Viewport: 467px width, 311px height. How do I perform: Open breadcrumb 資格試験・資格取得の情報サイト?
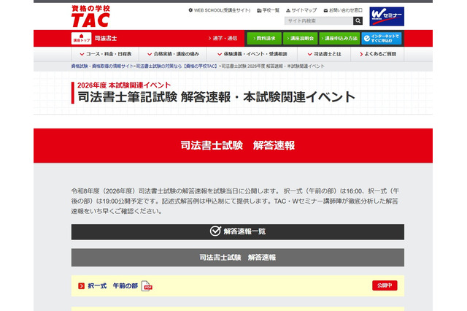coord(102,66)
